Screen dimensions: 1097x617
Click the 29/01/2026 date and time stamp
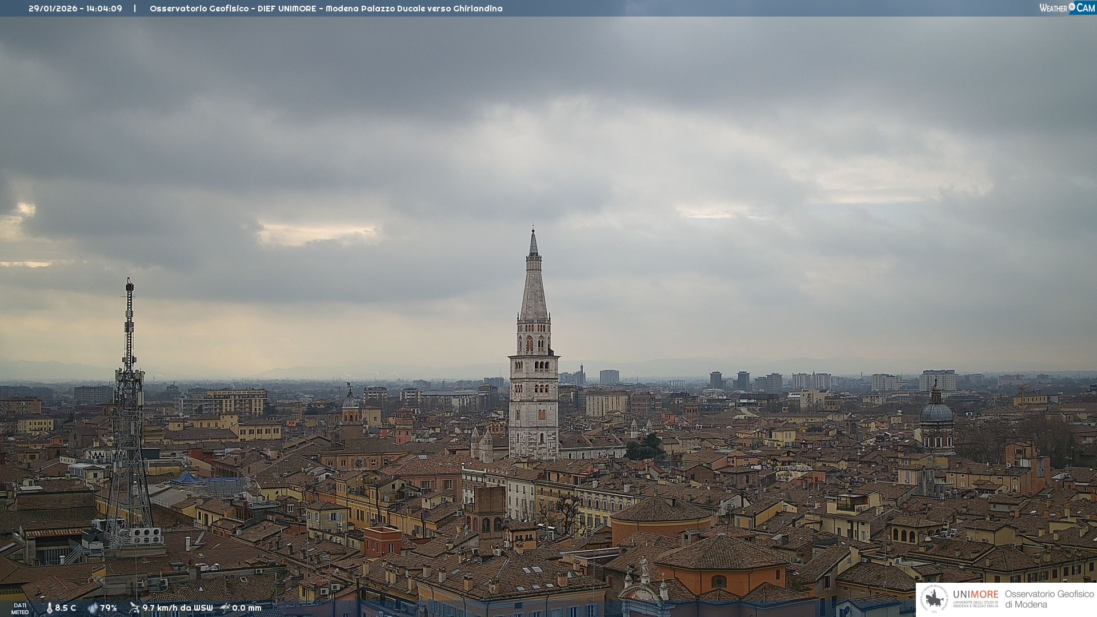75,9
